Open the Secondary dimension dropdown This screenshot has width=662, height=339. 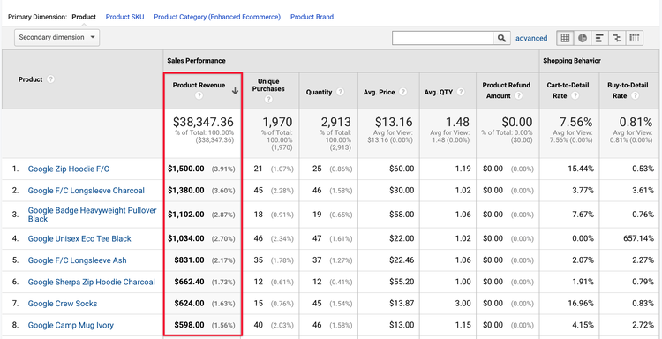point(57,38)
